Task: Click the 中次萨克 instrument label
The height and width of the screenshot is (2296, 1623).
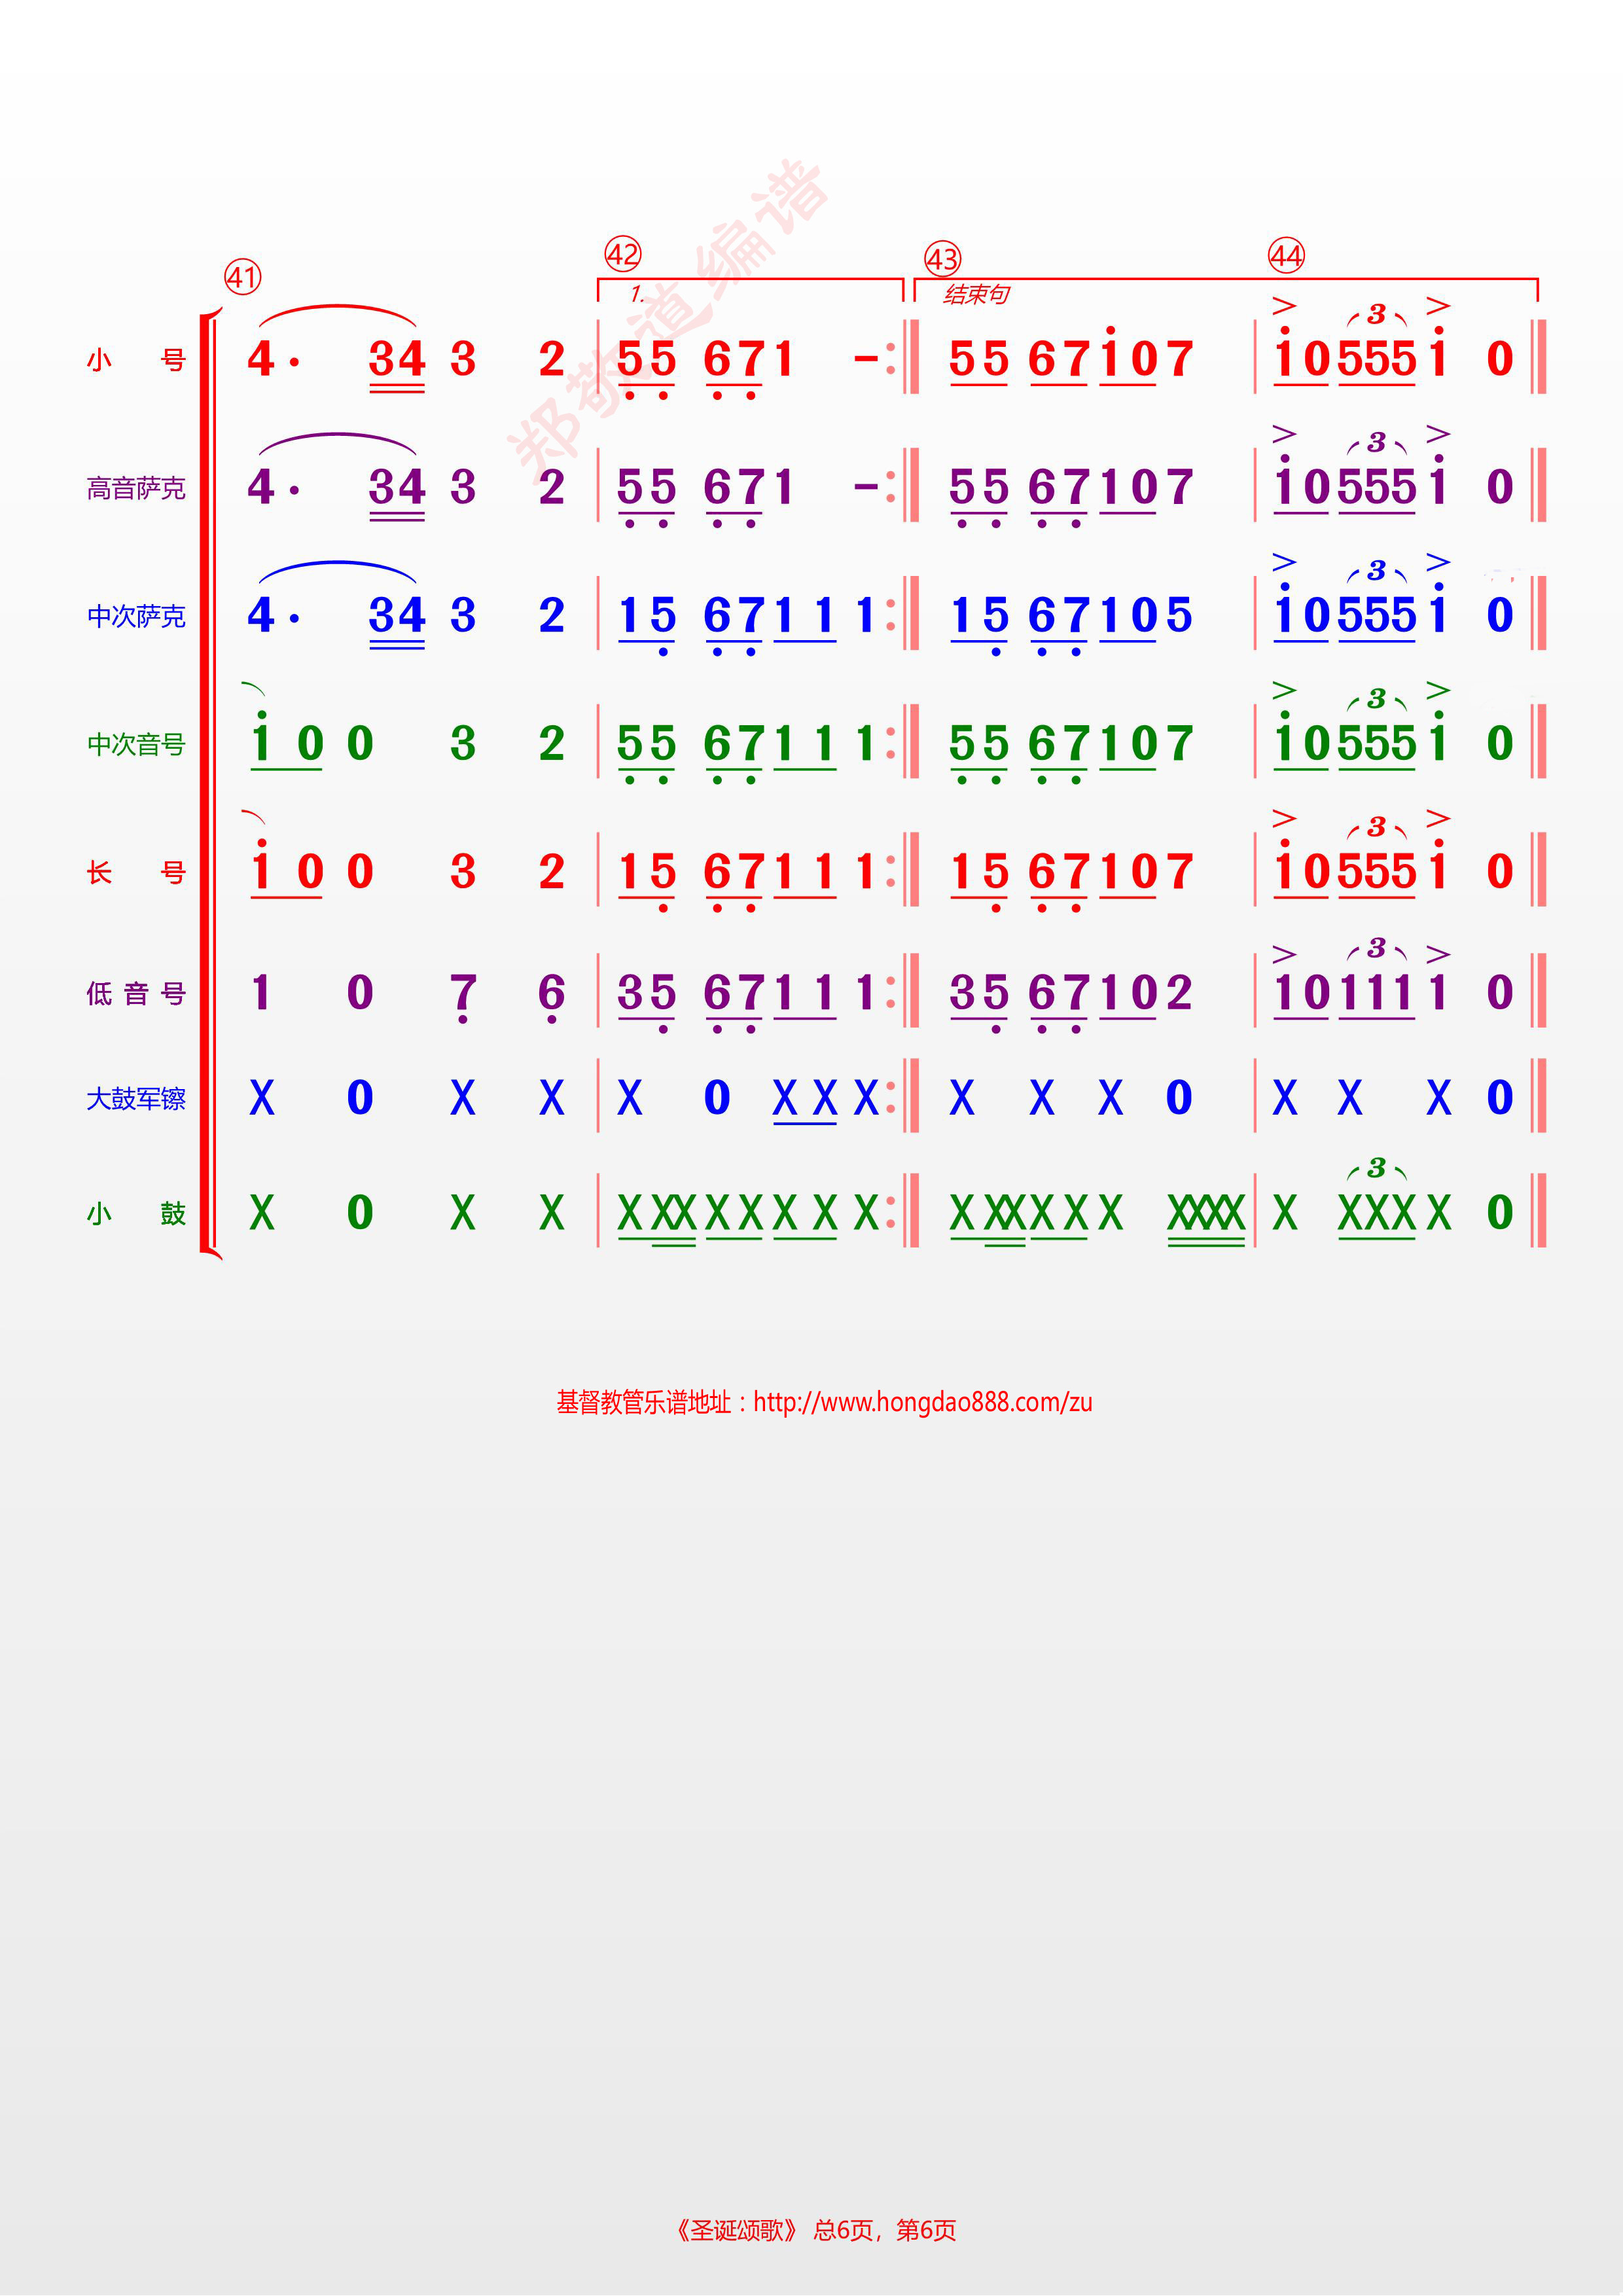Action: [136, 616]
